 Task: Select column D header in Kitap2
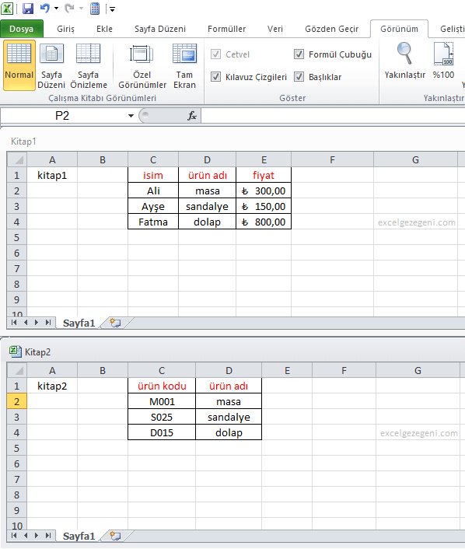point(229,370)
